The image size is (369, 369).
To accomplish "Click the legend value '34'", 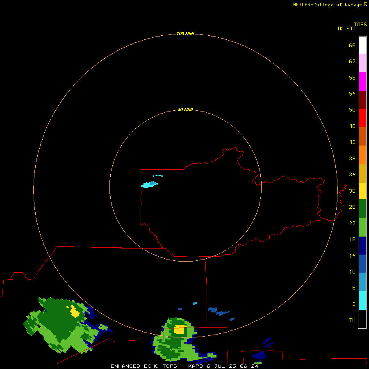I will [352, 175].
